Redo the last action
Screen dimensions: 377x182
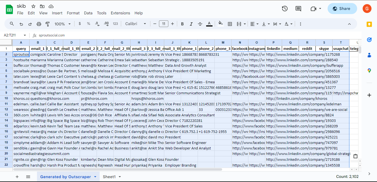(30, 24)
